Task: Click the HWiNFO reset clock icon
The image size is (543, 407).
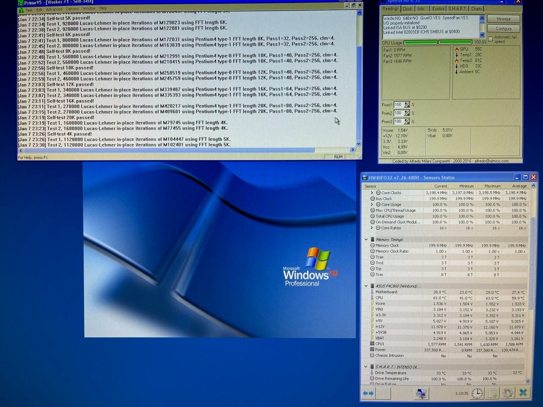Action: [x=477, y=393]
